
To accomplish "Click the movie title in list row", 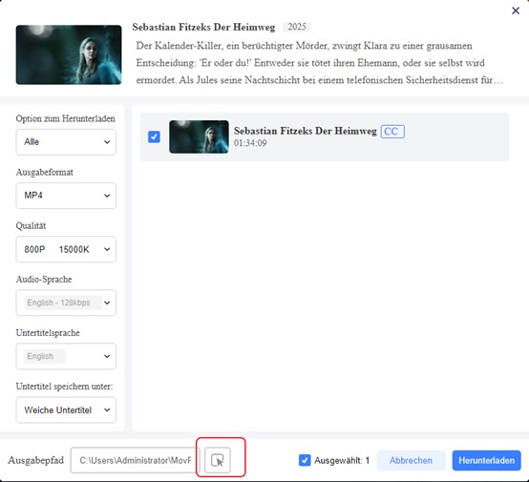I will pos(305,131).
